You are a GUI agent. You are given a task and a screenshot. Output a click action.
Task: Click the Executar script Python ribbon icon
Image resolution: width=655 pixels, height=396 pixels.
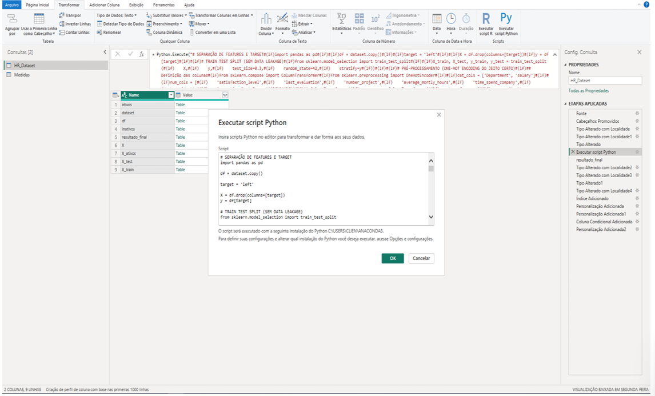[506, 18]
